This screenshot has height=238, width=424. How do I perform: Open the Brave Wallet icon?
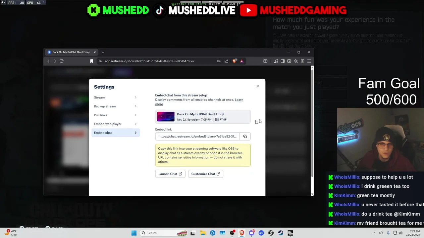(x=289, y=61)
